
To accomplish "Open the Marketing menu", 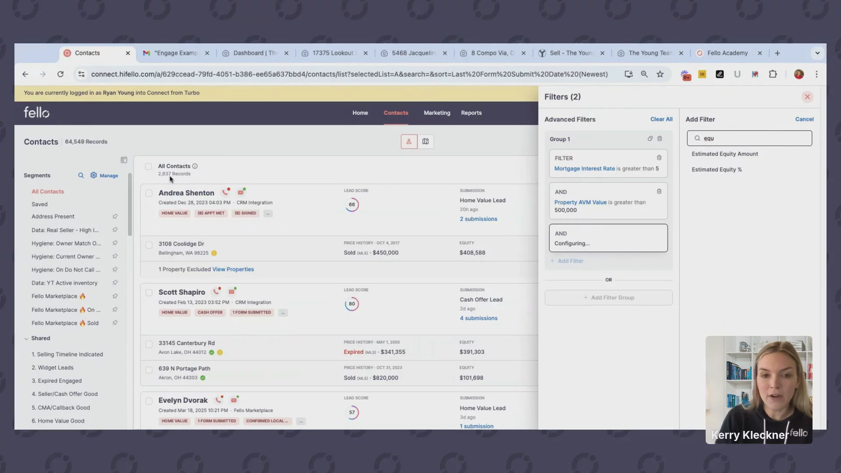I will 437,113.
